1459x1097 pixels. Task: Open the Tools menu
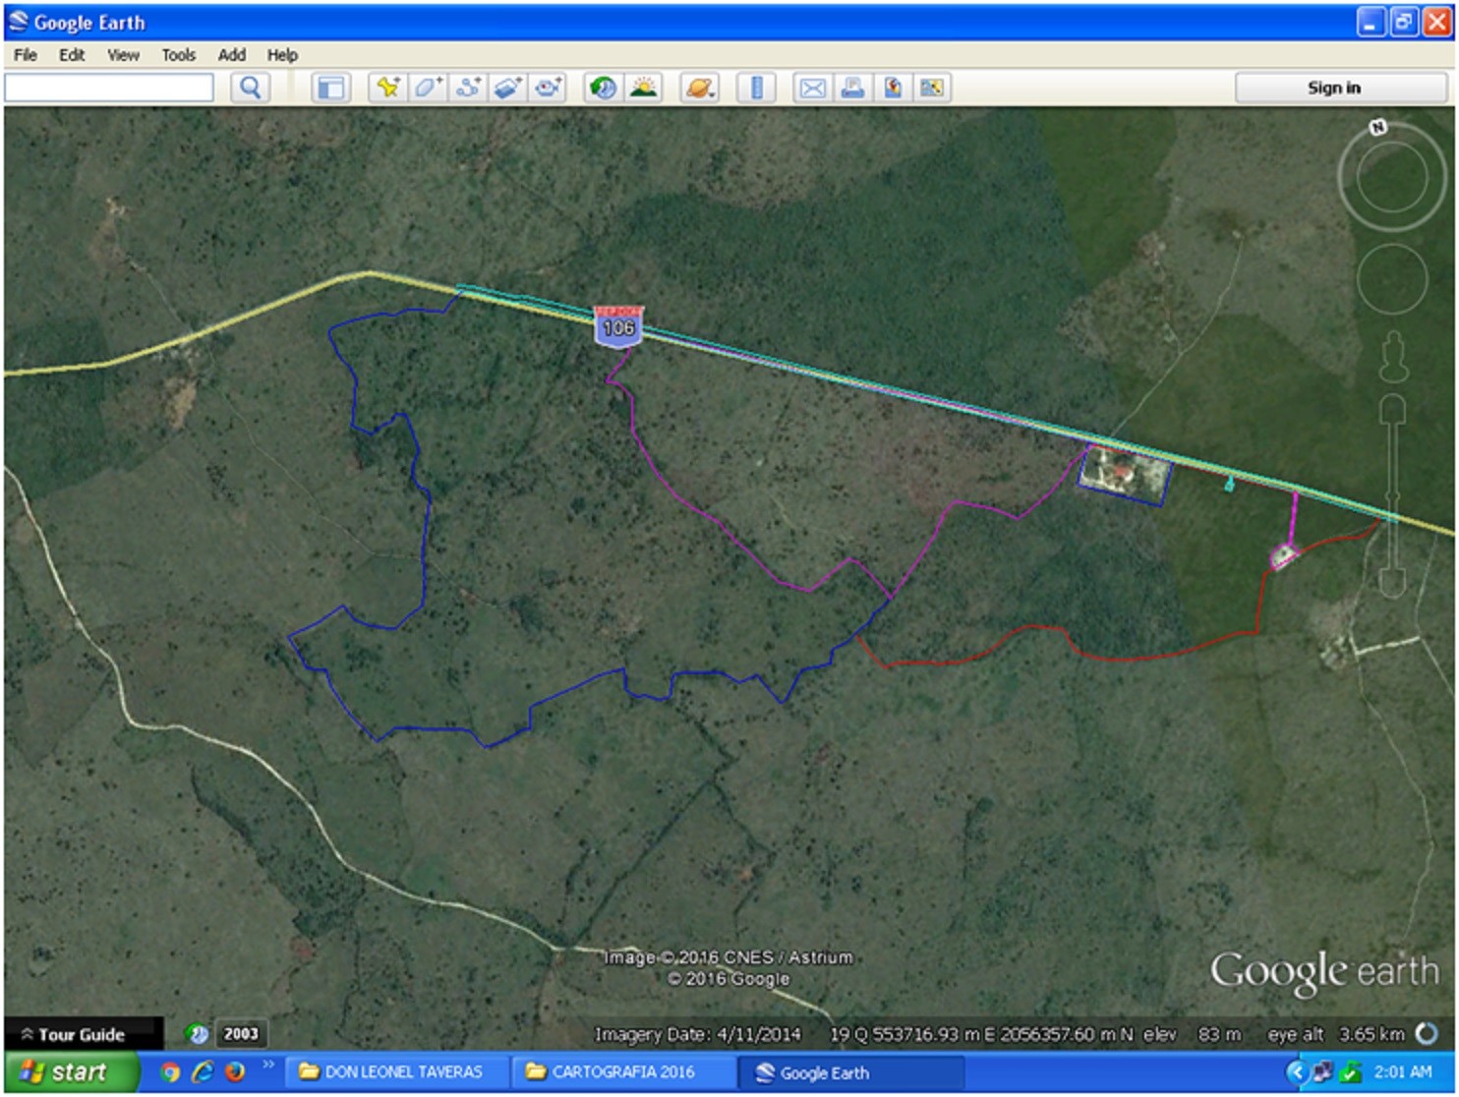click(178, 55)
